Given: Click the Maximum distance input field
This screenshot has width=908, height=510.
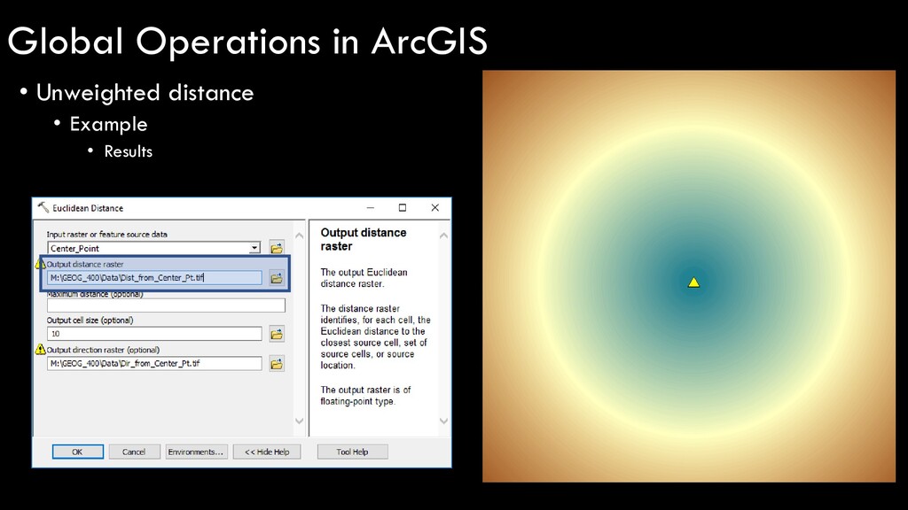Looking at the screenshot, I should [x=166, y=305].
